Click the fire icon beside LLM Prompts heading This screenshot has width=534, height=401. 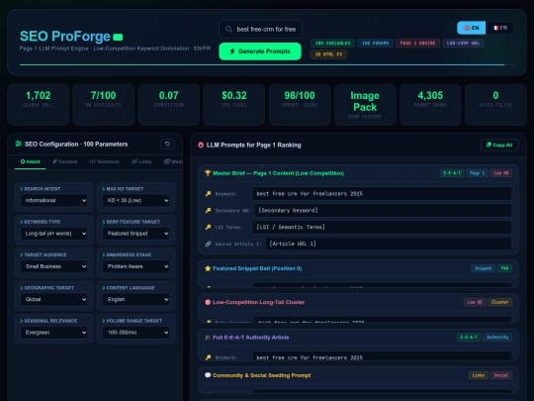[201, 145]
